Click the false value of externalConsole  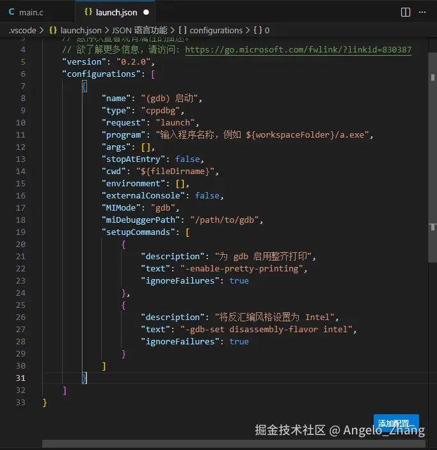pos(207,195)
